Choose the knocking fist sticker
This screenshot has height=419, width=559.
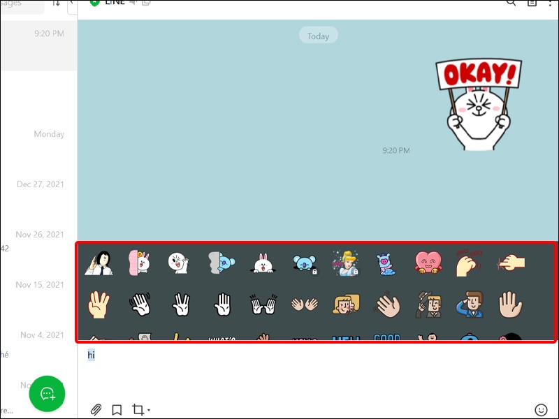(470, 263)
